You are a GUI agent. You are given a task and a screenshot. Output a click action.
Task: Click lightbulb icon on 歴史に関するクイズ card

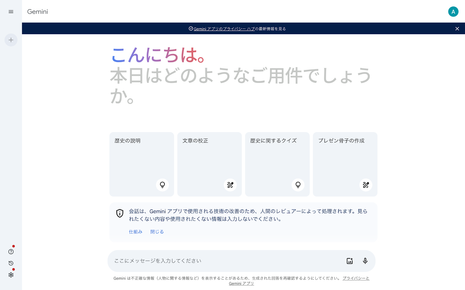point(298,185)
